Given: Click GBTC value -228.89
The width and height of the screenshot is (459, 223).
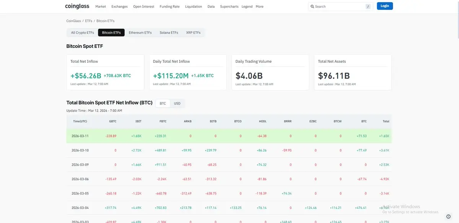Looking at the screenshot, I should tap(111, 136).
